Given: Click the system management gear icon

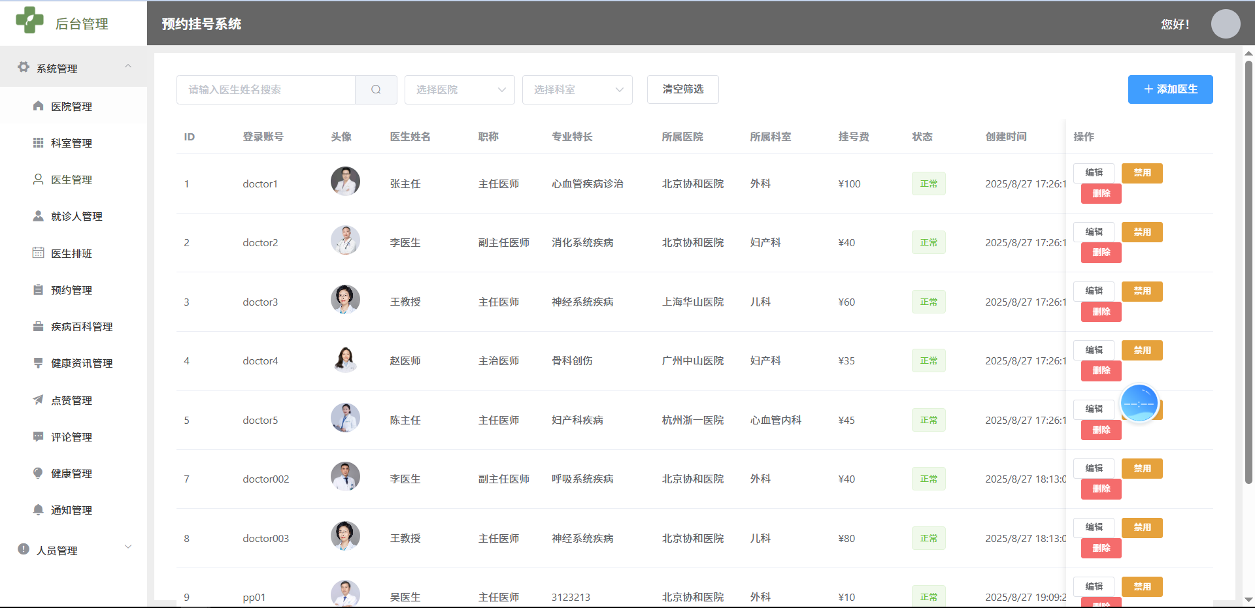Looking at the screenshot, I should [x=24, y=67].
